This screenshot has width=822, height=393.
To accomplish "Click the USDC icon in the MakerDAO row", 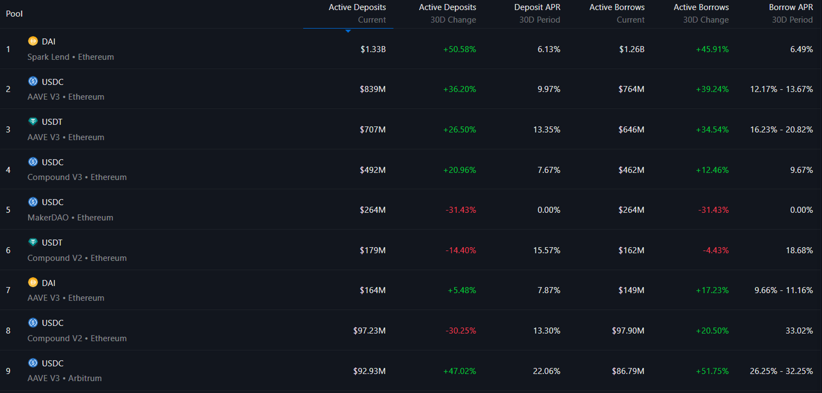I will 33,202.
